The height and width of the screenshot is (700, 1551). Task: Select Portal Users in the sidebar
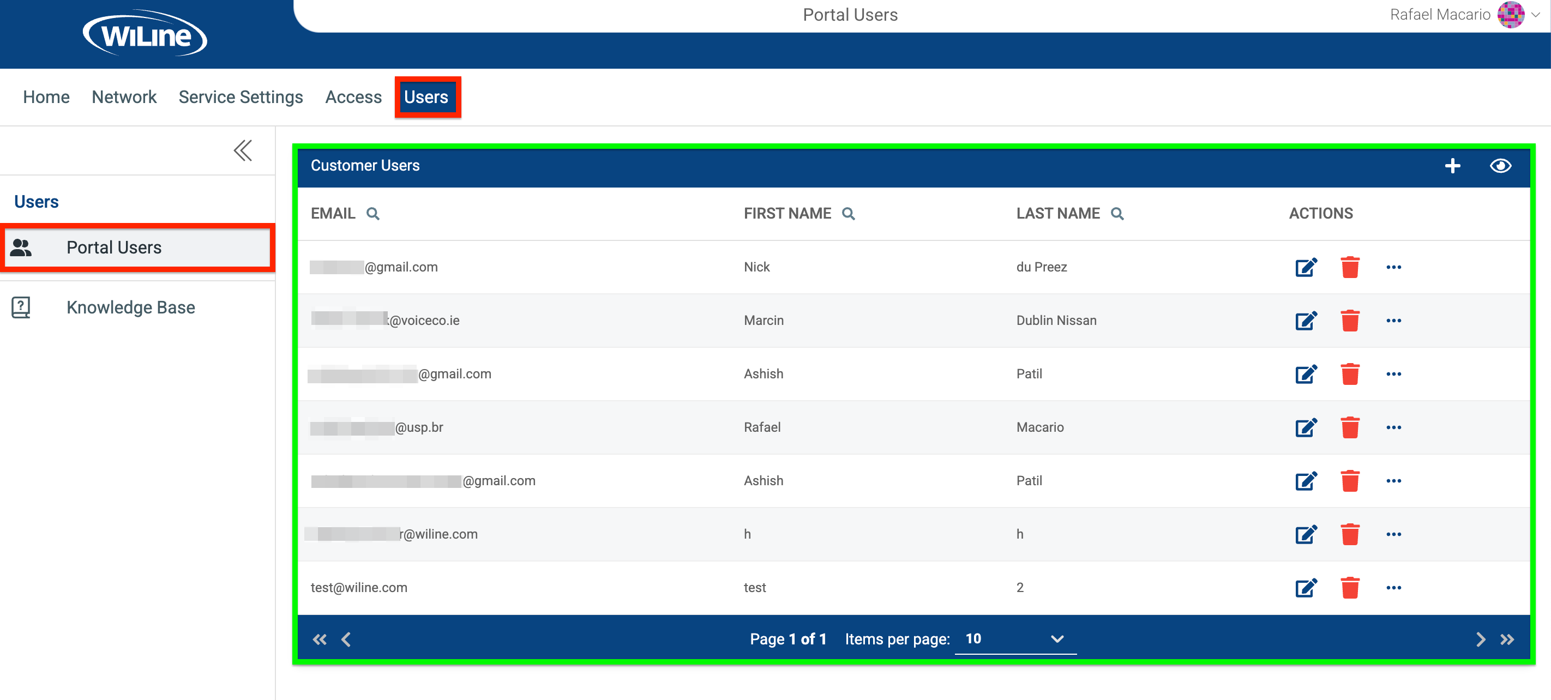coord(115,248)
